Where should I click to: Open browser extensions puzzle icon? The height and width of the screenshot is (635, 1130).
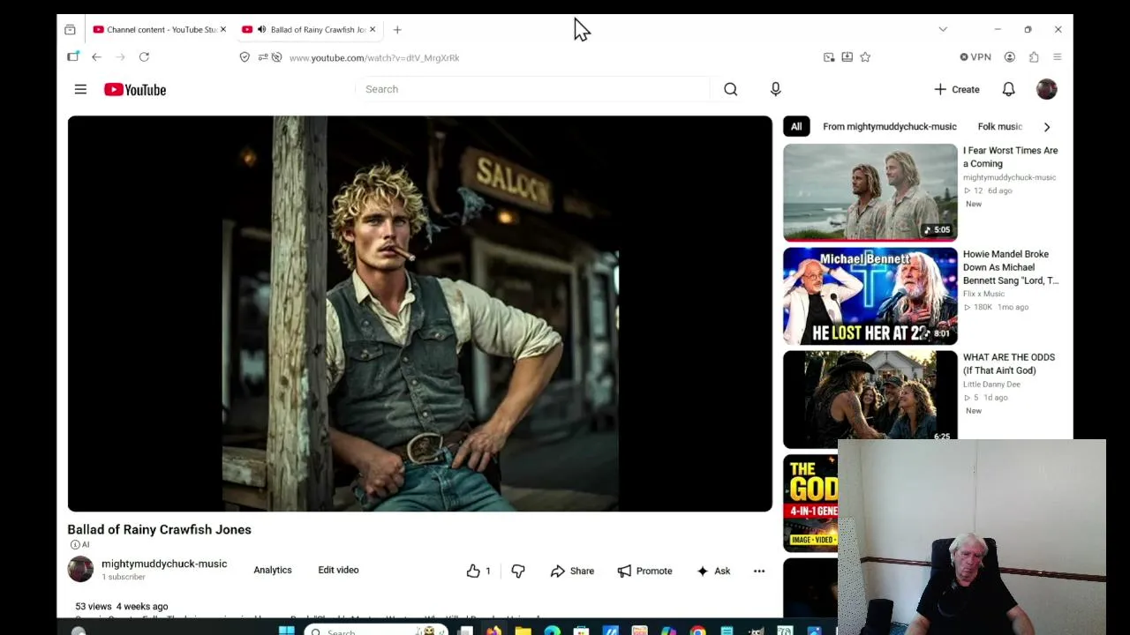1034,57
